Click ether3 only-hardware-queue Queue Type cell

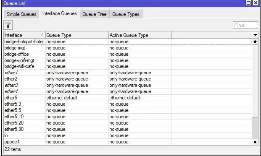pos(77,85)
